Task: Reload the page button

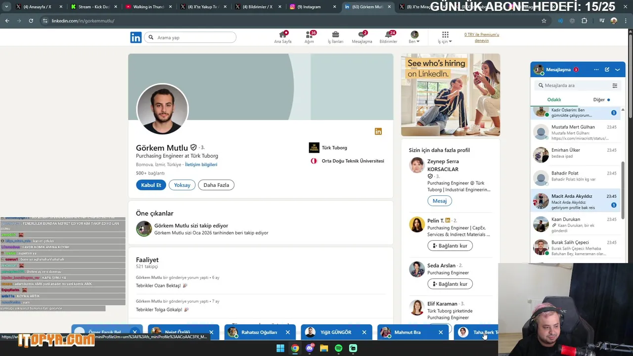Action: (x=31, y=21)
